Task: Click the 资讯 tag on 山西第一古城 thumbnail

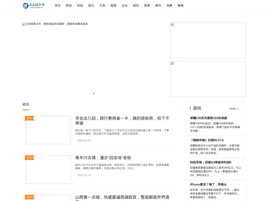Action: tap(29, 197)
